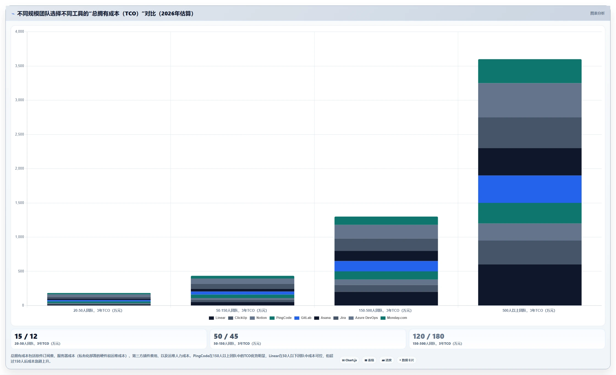The width and height of the screenshot is (616, 375).
Task: Click the 1,500 y-axis tick label
Action: (x=20, y=203)
